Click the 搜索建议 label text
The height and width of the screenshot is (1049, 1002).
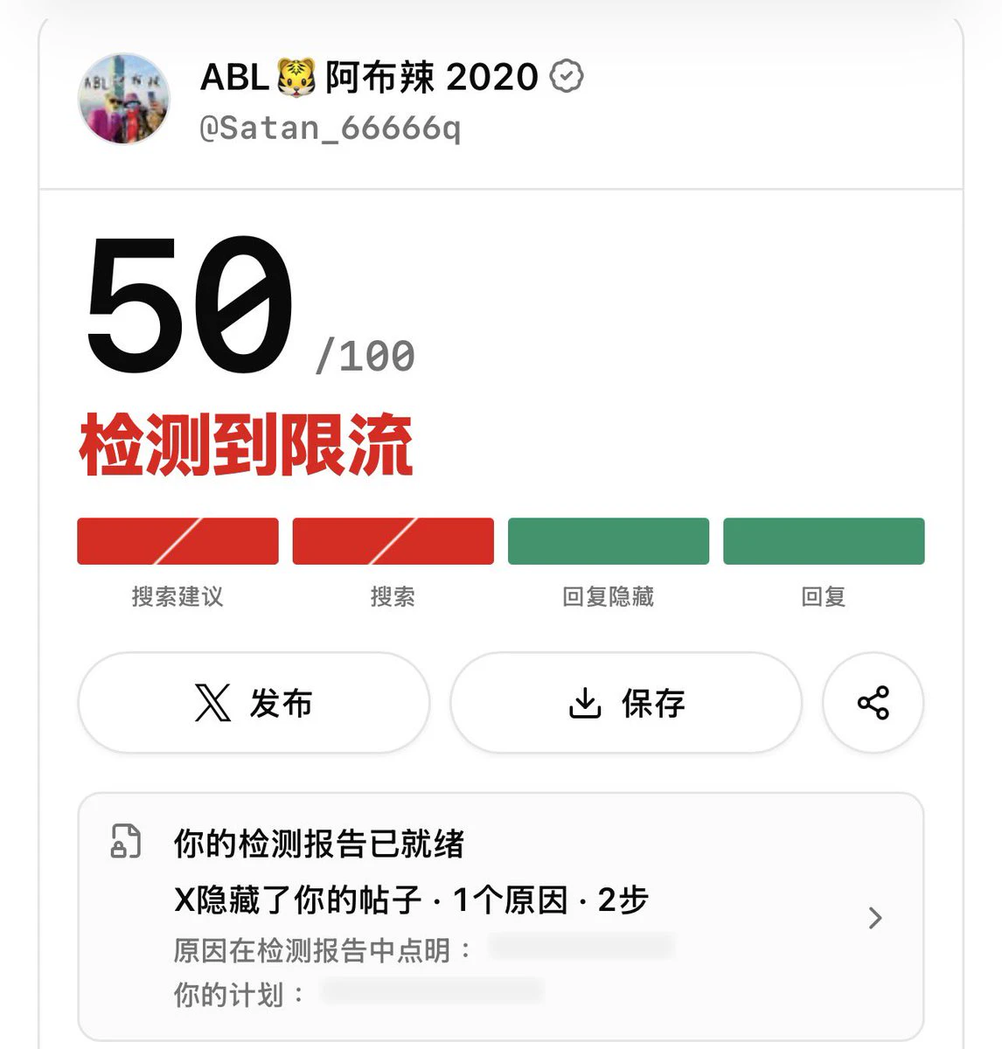click(177, 597)
